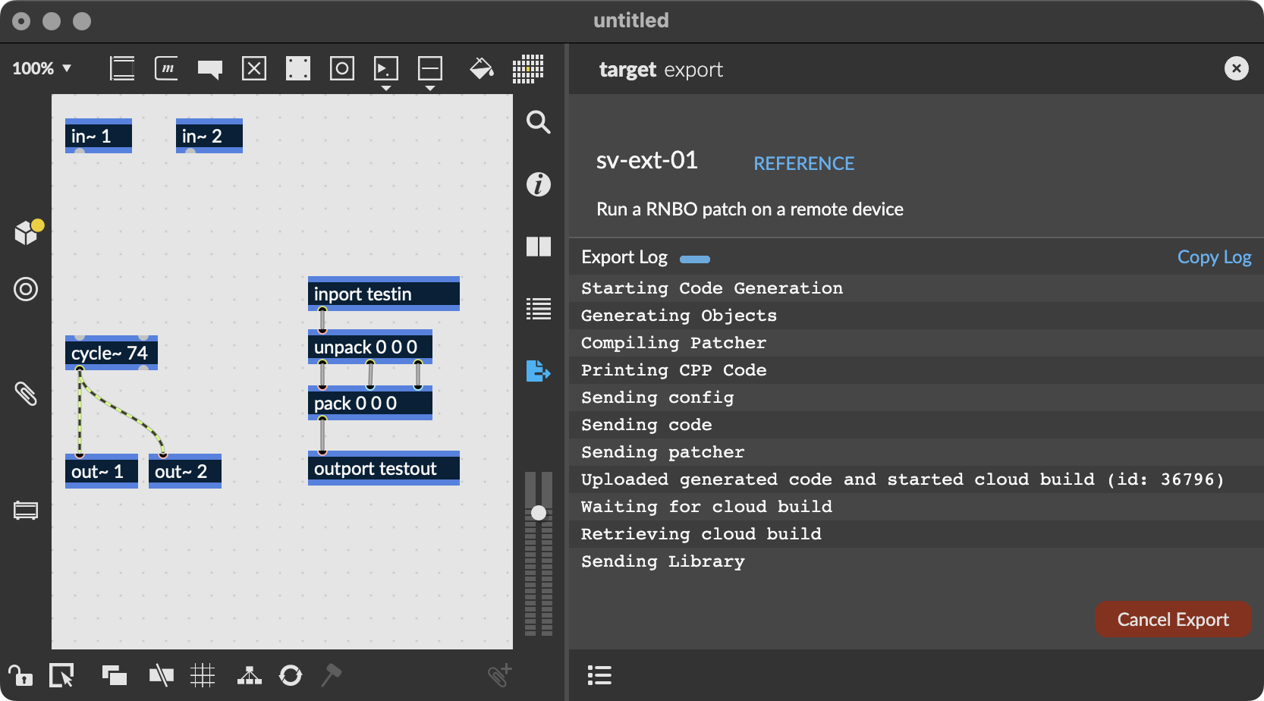Click log line about uploaded cloud build id 36796
The width and height of the screenshot is (1264, 701).
click(917, 479)
